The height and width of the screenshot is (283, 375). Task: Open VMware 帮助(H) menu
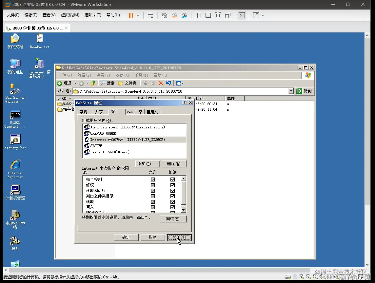pos(113,15)
